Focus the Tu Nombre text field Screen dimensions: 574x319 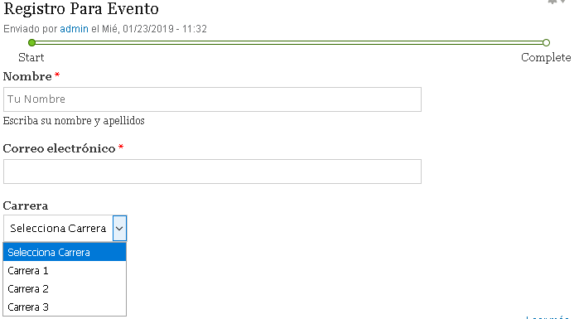pyautogui.click(x=212, y=99)
